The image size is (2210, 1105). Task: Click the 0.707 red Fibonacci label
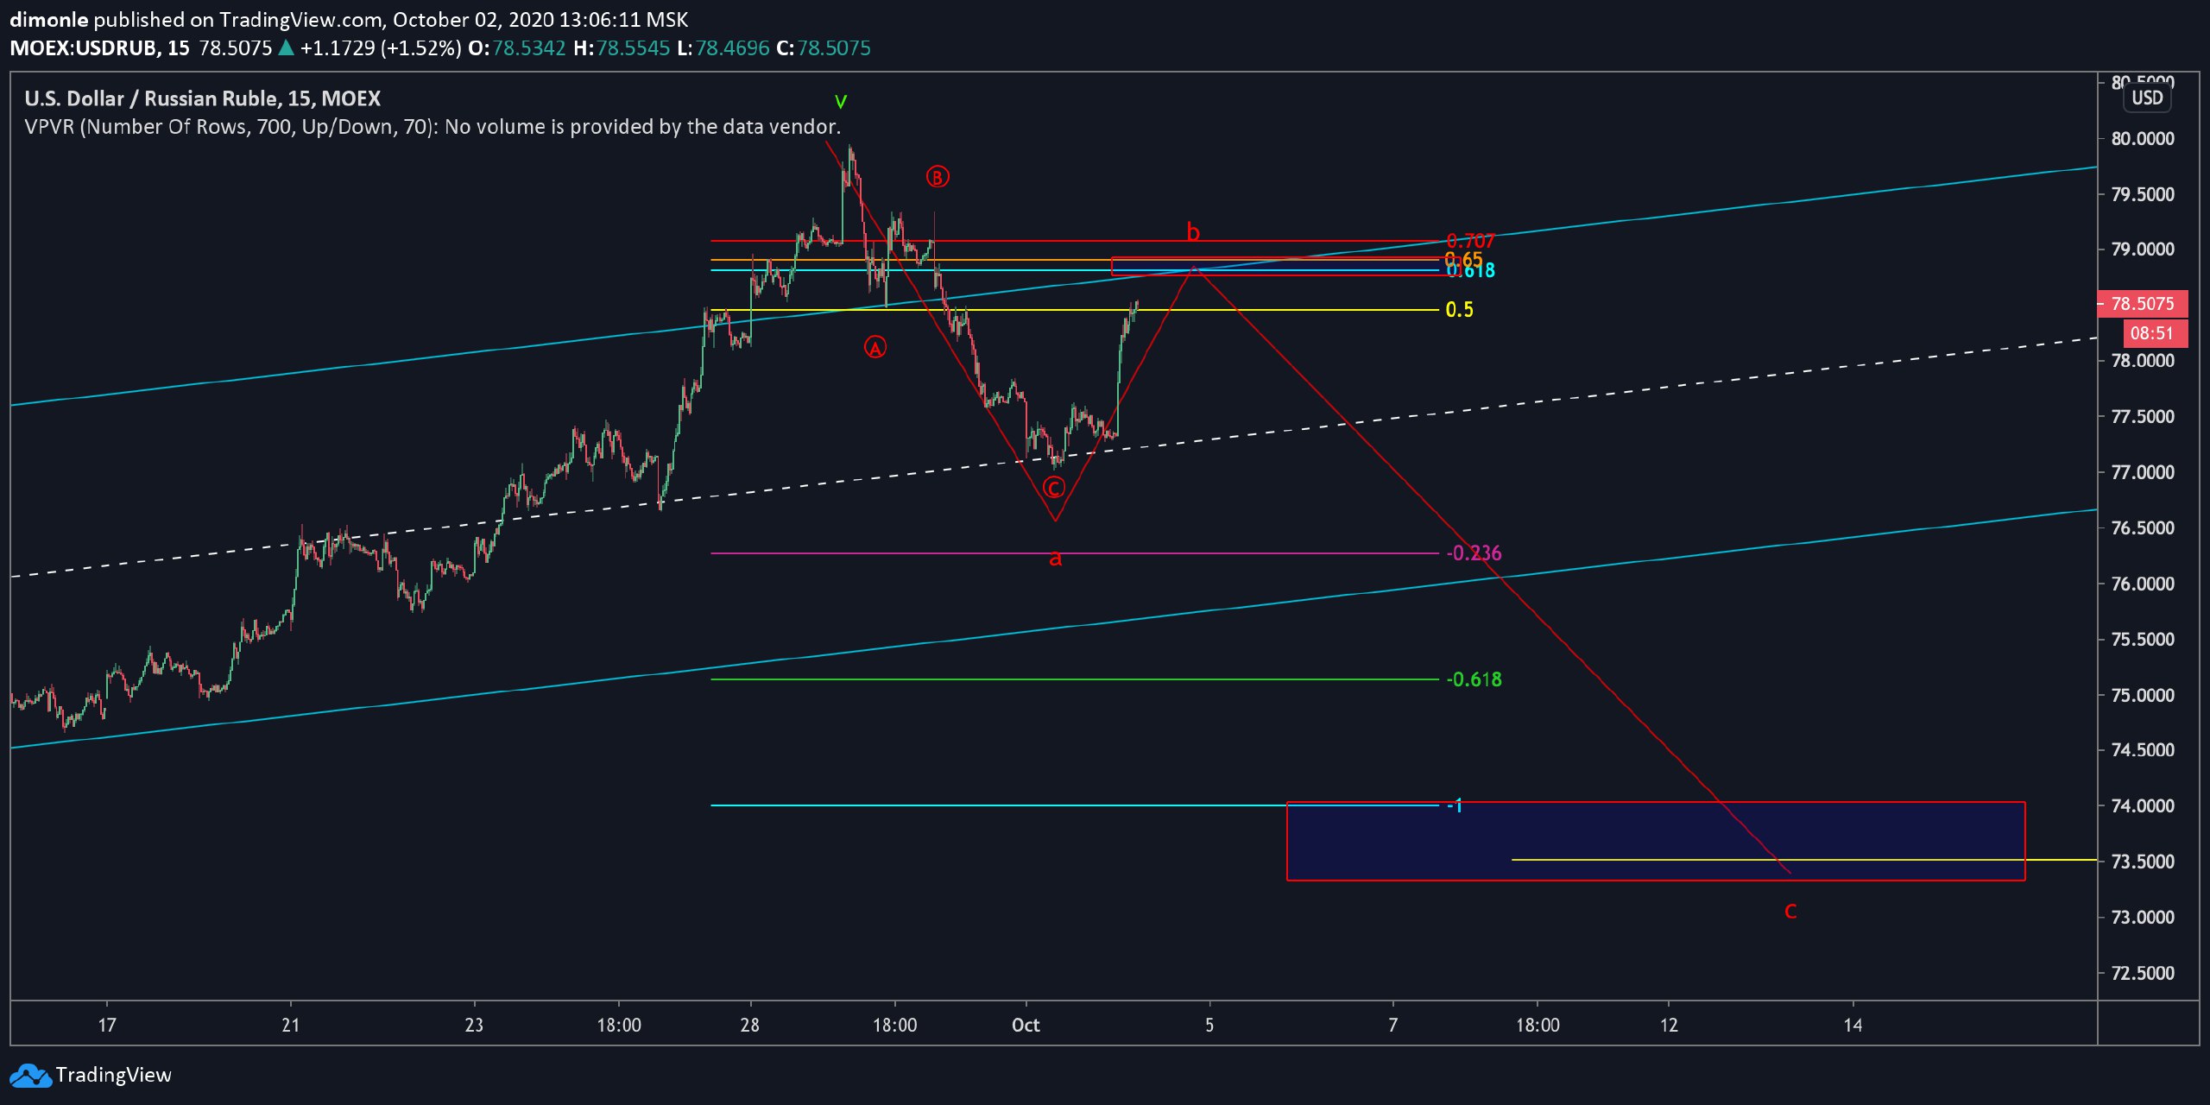coord(1470,241)
